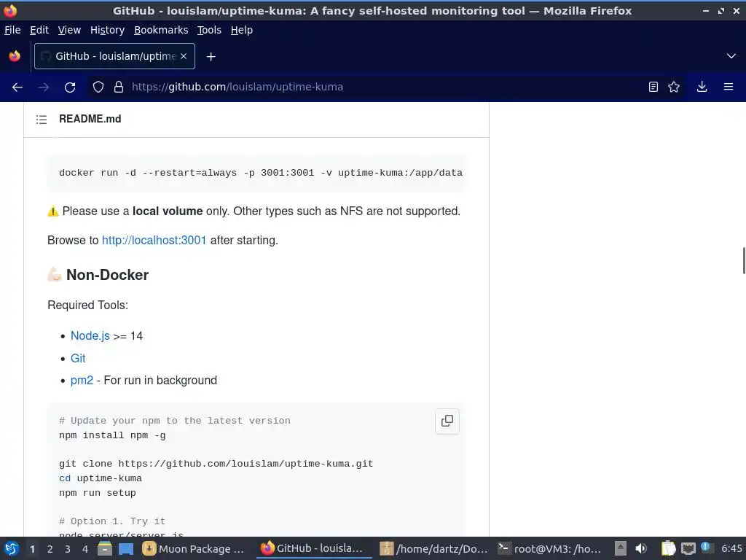746x560 pixels.
Task: Open file manager taskbar launcher
Action: [105, 549]
